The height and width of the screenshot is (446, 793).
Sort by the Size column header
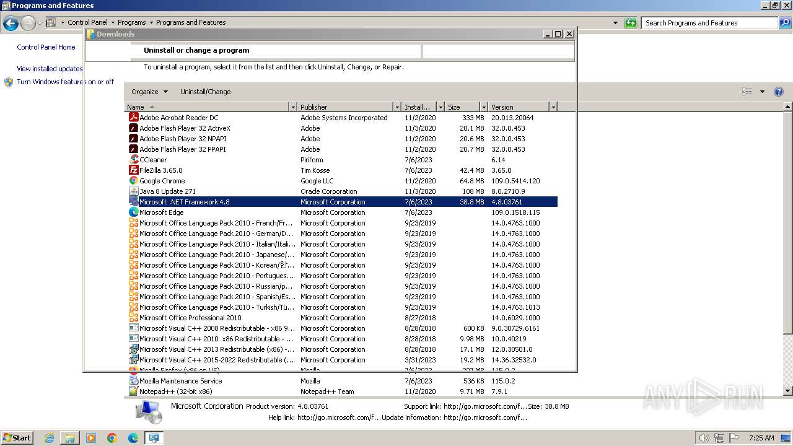[463, 107]
